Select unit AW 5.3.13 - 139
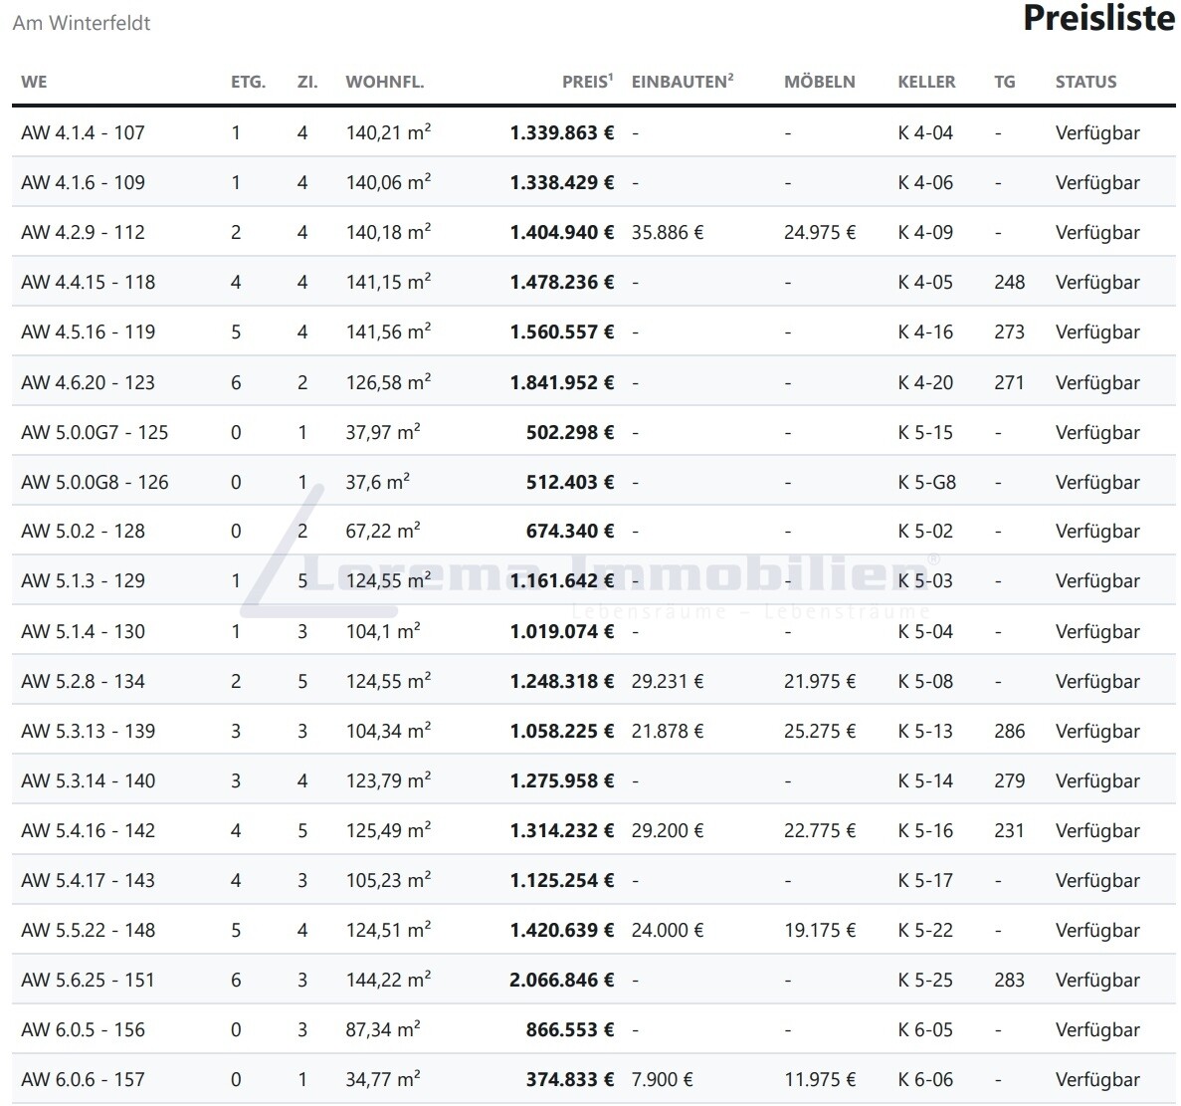 coord(89,731)
